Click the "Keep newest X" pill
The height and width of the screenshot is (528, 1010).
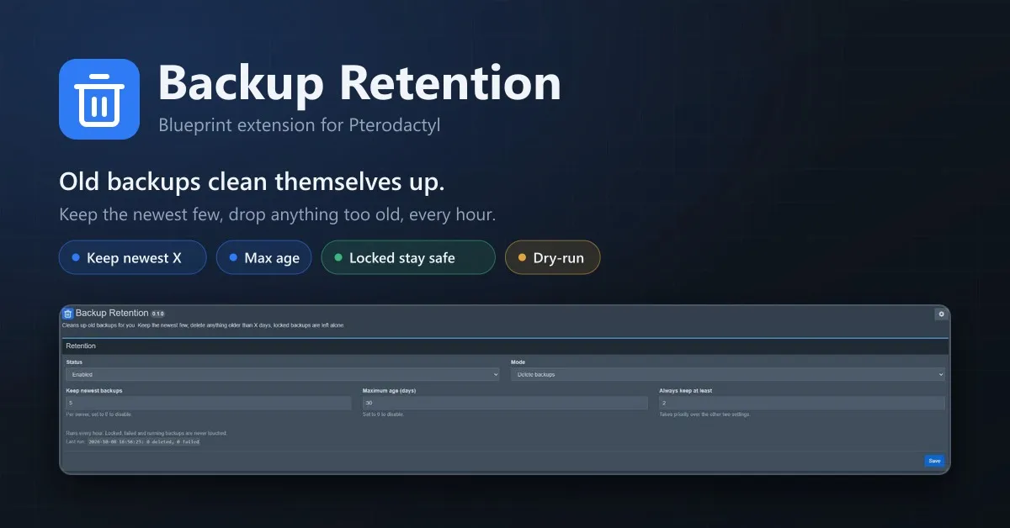132,257
